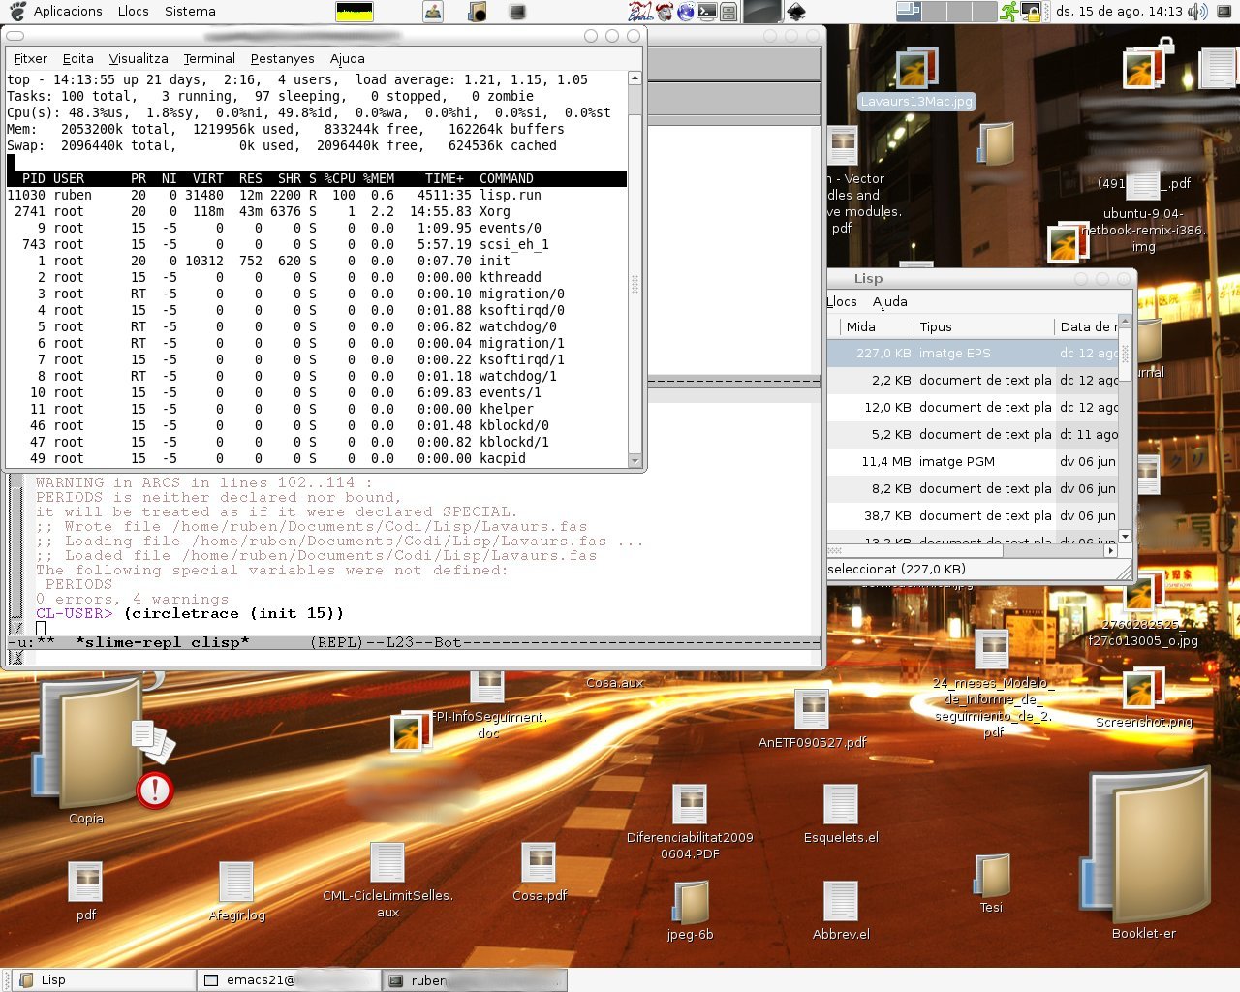
Task: Click the *slime-repl clisp* mode line
Action: tap(415, 642)
